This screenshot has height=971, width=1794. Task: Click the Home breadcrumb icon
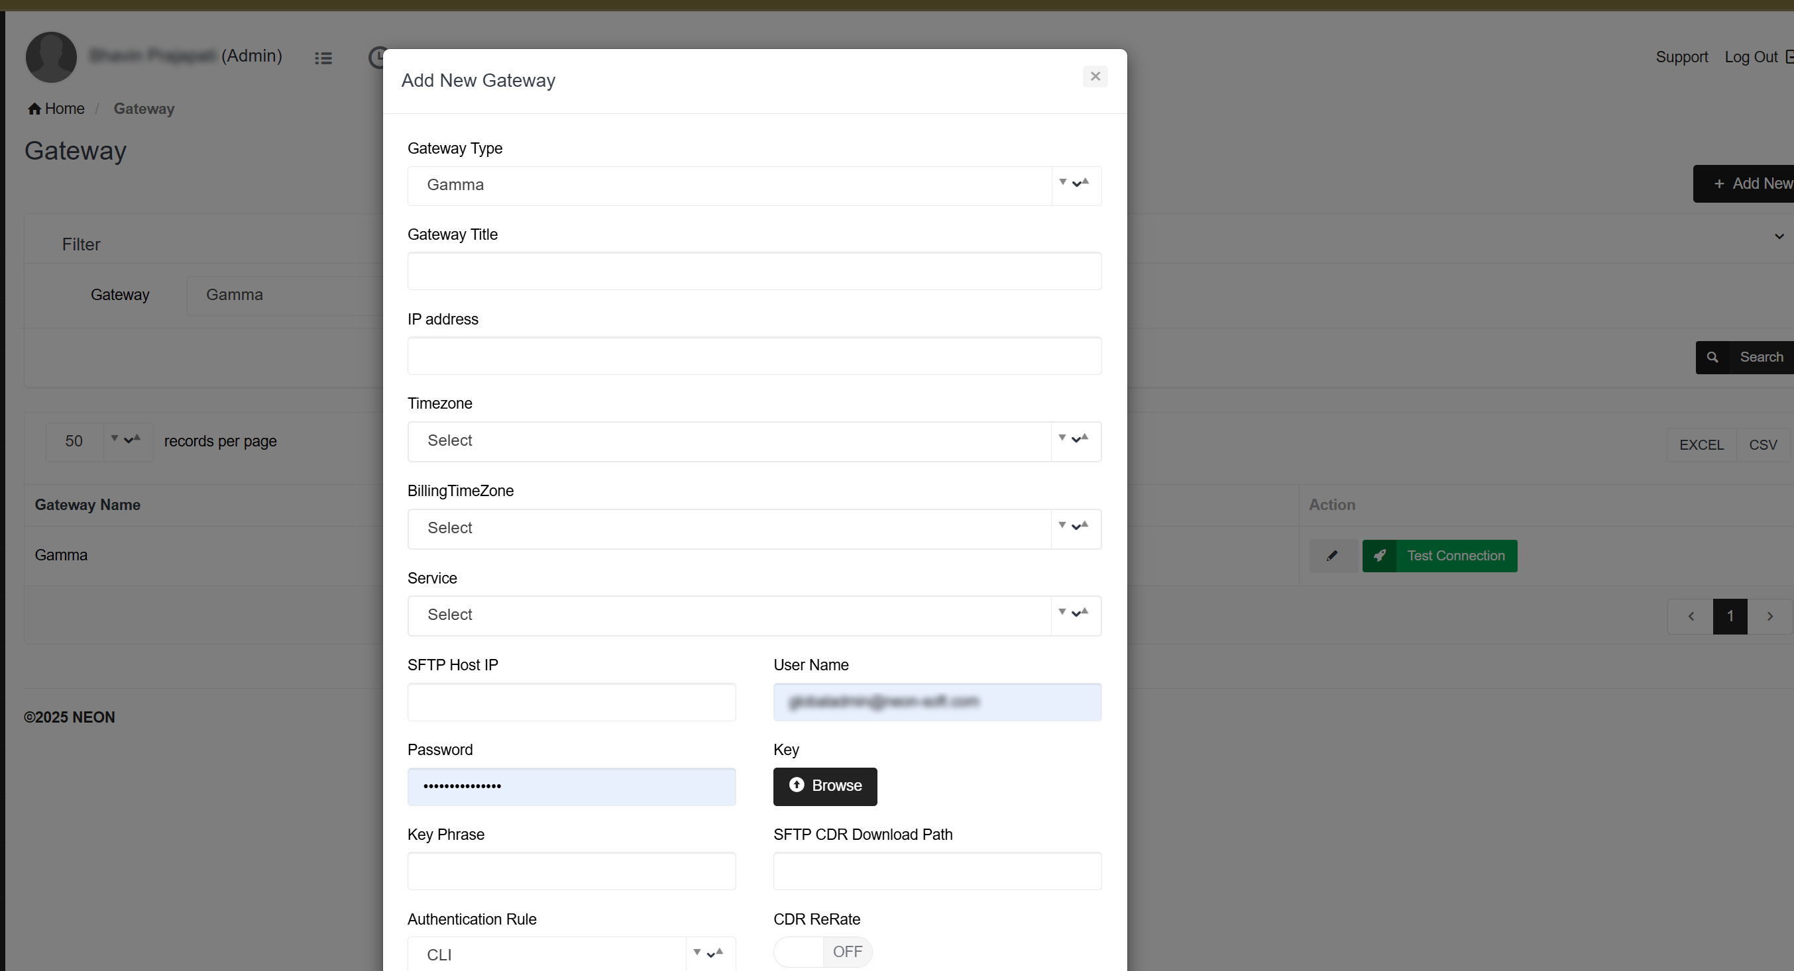[x=34, y=109]
